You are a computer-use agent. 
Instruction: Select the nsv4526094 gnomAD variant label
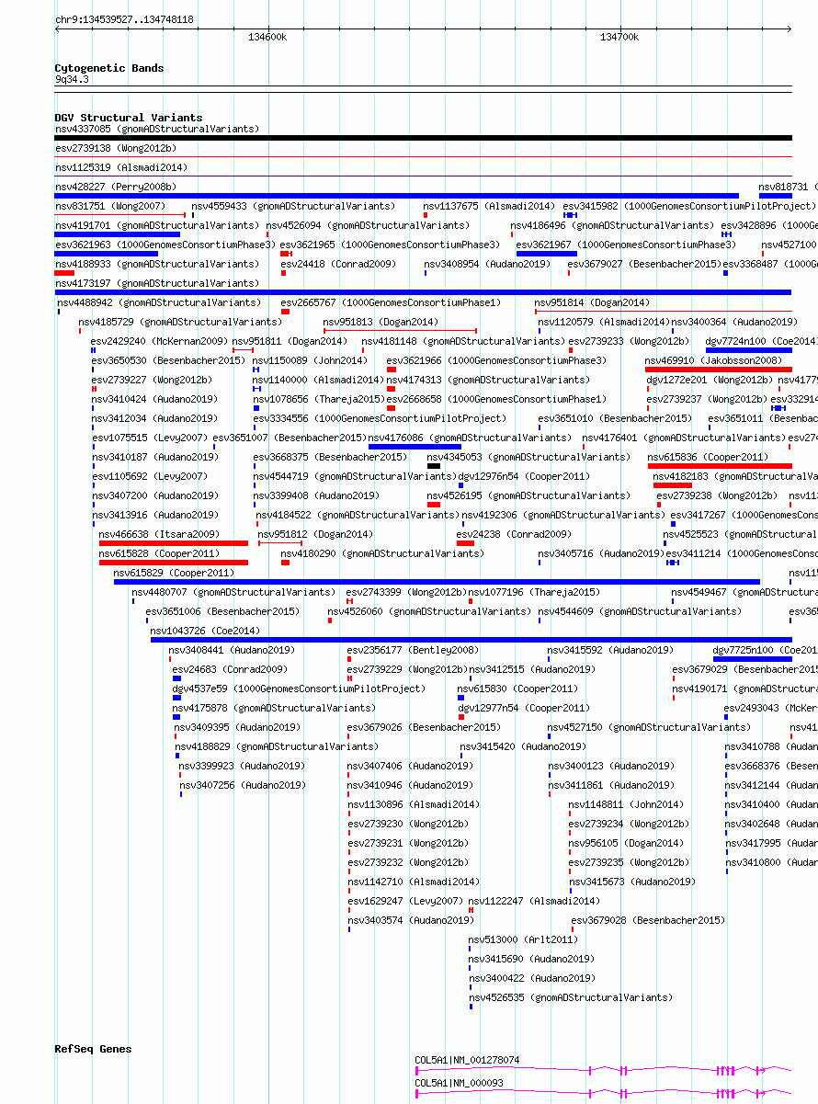368,225
